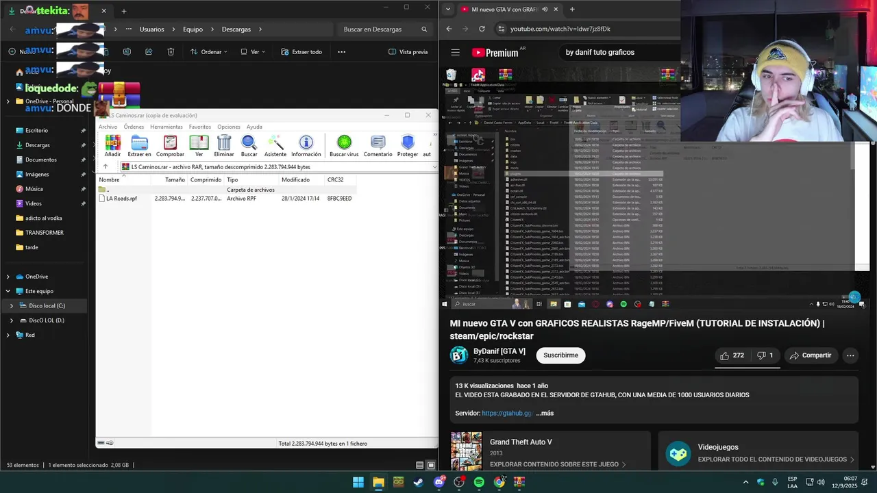
Task: Dislike the YouTube video
Action: [765, 355]
